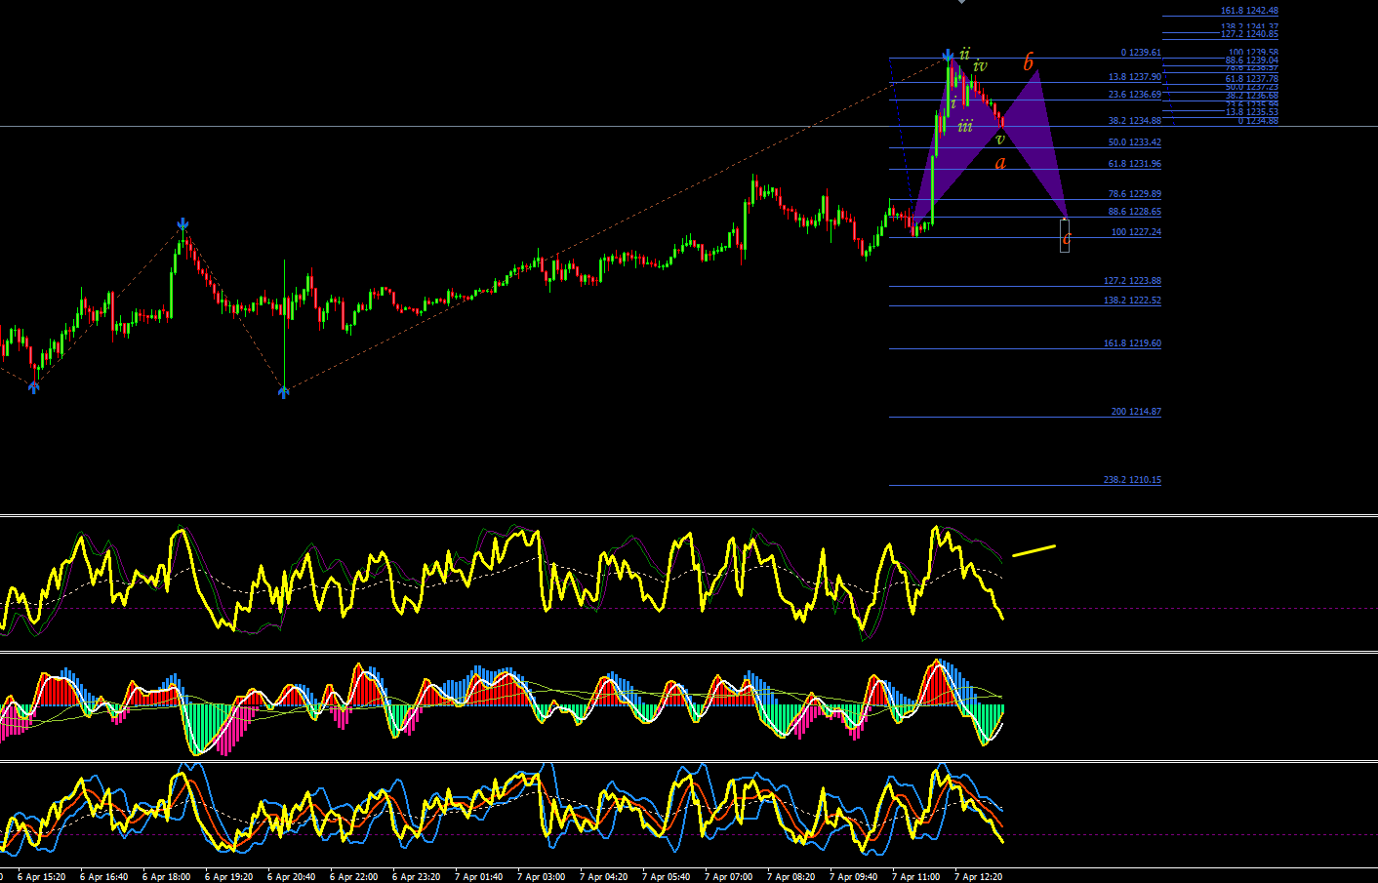Click the 7 Apr 11:00 time axis label
The image size is (1378, 883).
click(x=915, y=876)
